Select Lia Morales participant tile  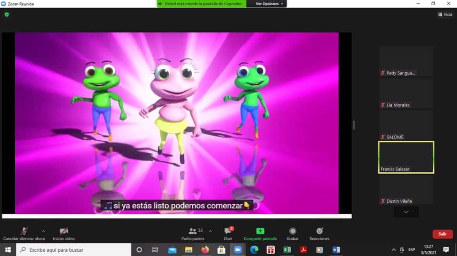[406, 93]
